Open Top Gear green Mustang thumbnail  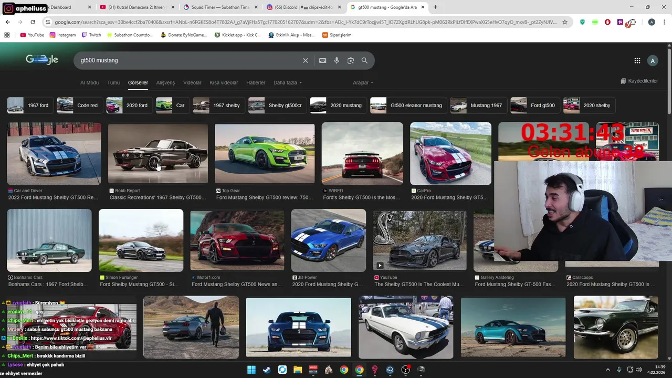[x=265, y=153]
